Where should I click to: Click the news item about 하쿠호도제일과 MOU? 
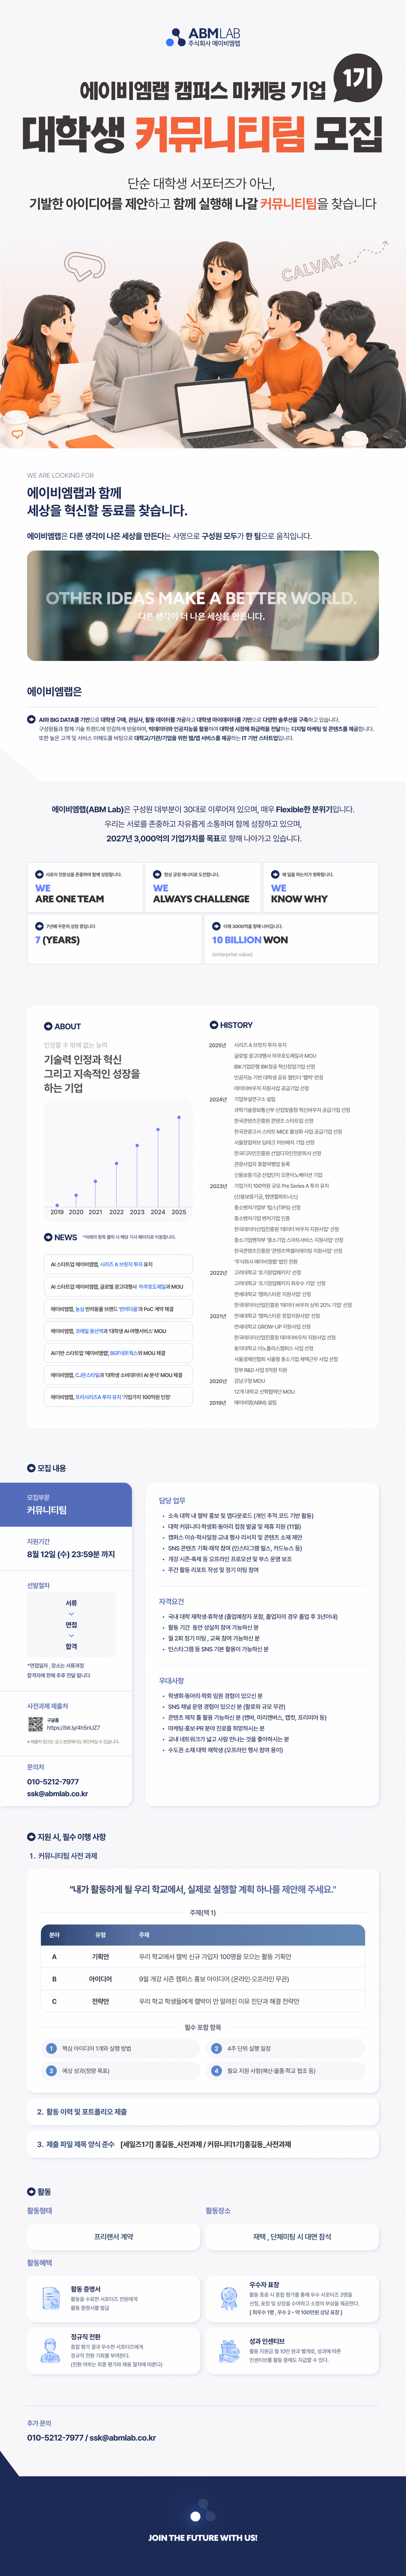tap(118, 1287)
